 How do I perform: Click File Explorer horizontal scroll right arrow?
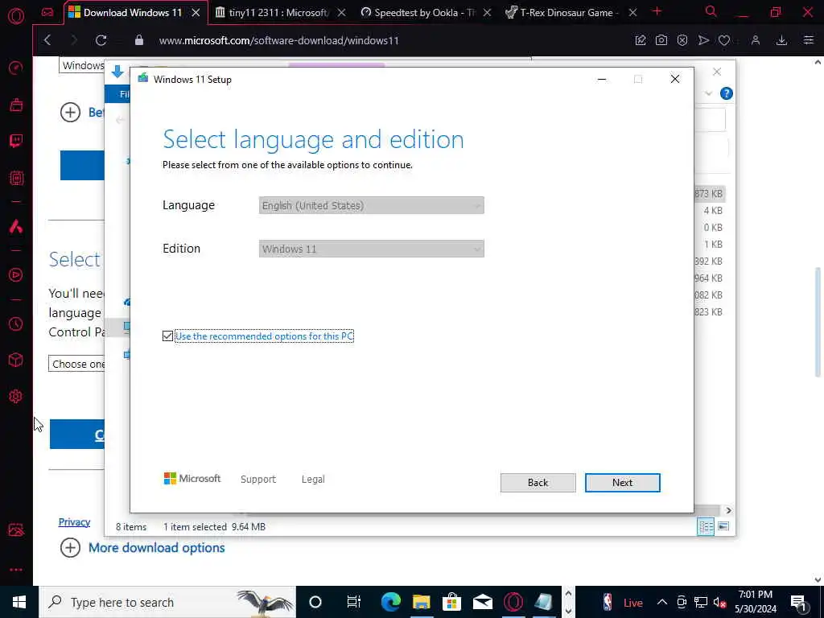[x=728, y=510]
